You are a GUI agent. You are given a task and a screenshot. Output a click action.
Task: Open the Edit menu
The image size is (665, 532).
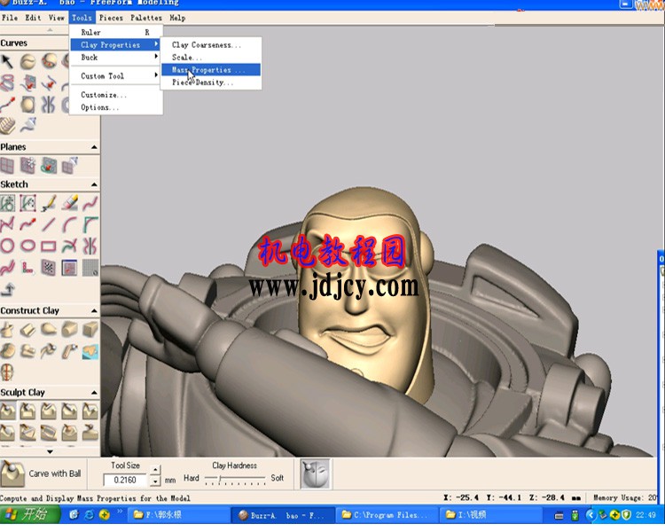(x=33, y=18)
